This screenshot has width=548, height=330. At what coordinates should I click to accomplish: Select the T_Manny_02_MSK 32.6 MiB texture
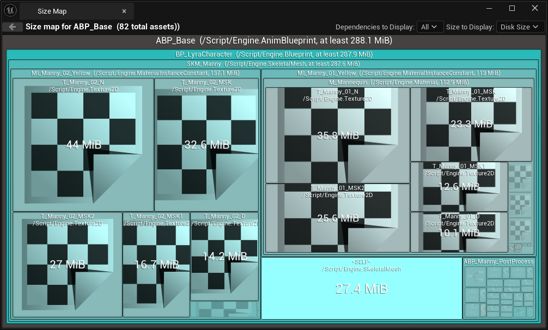206,144
